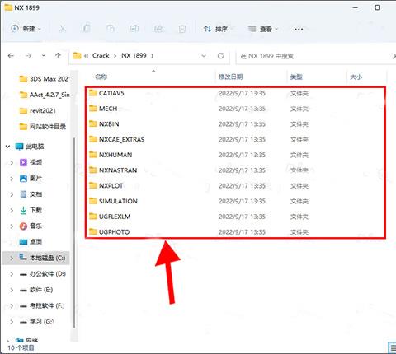396x354 pixels.
Task: Expand the Local Disk (C:) node
Action: click(12, 258)
